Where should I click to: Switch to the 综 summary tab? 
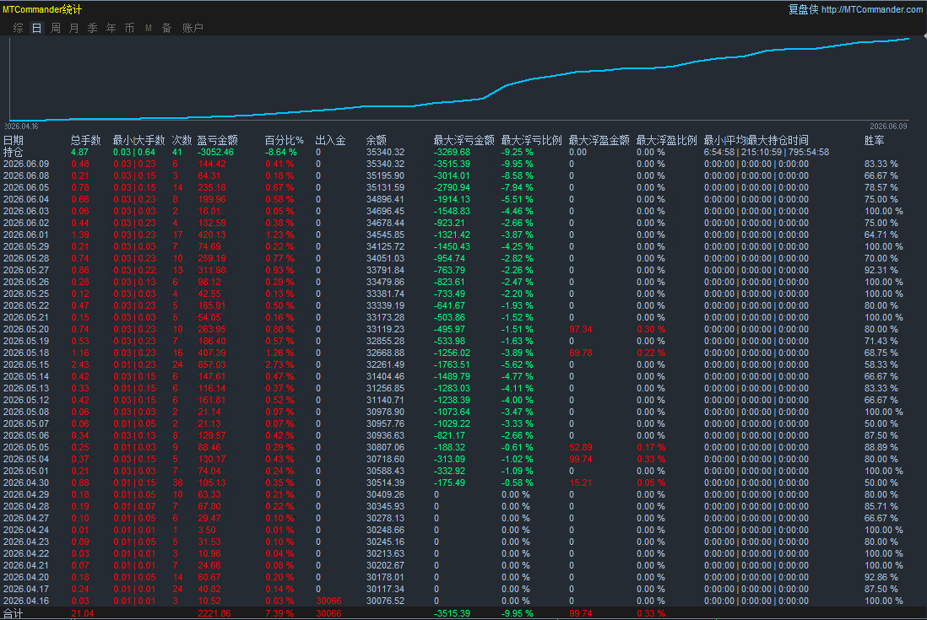click(x=19, y=28)
